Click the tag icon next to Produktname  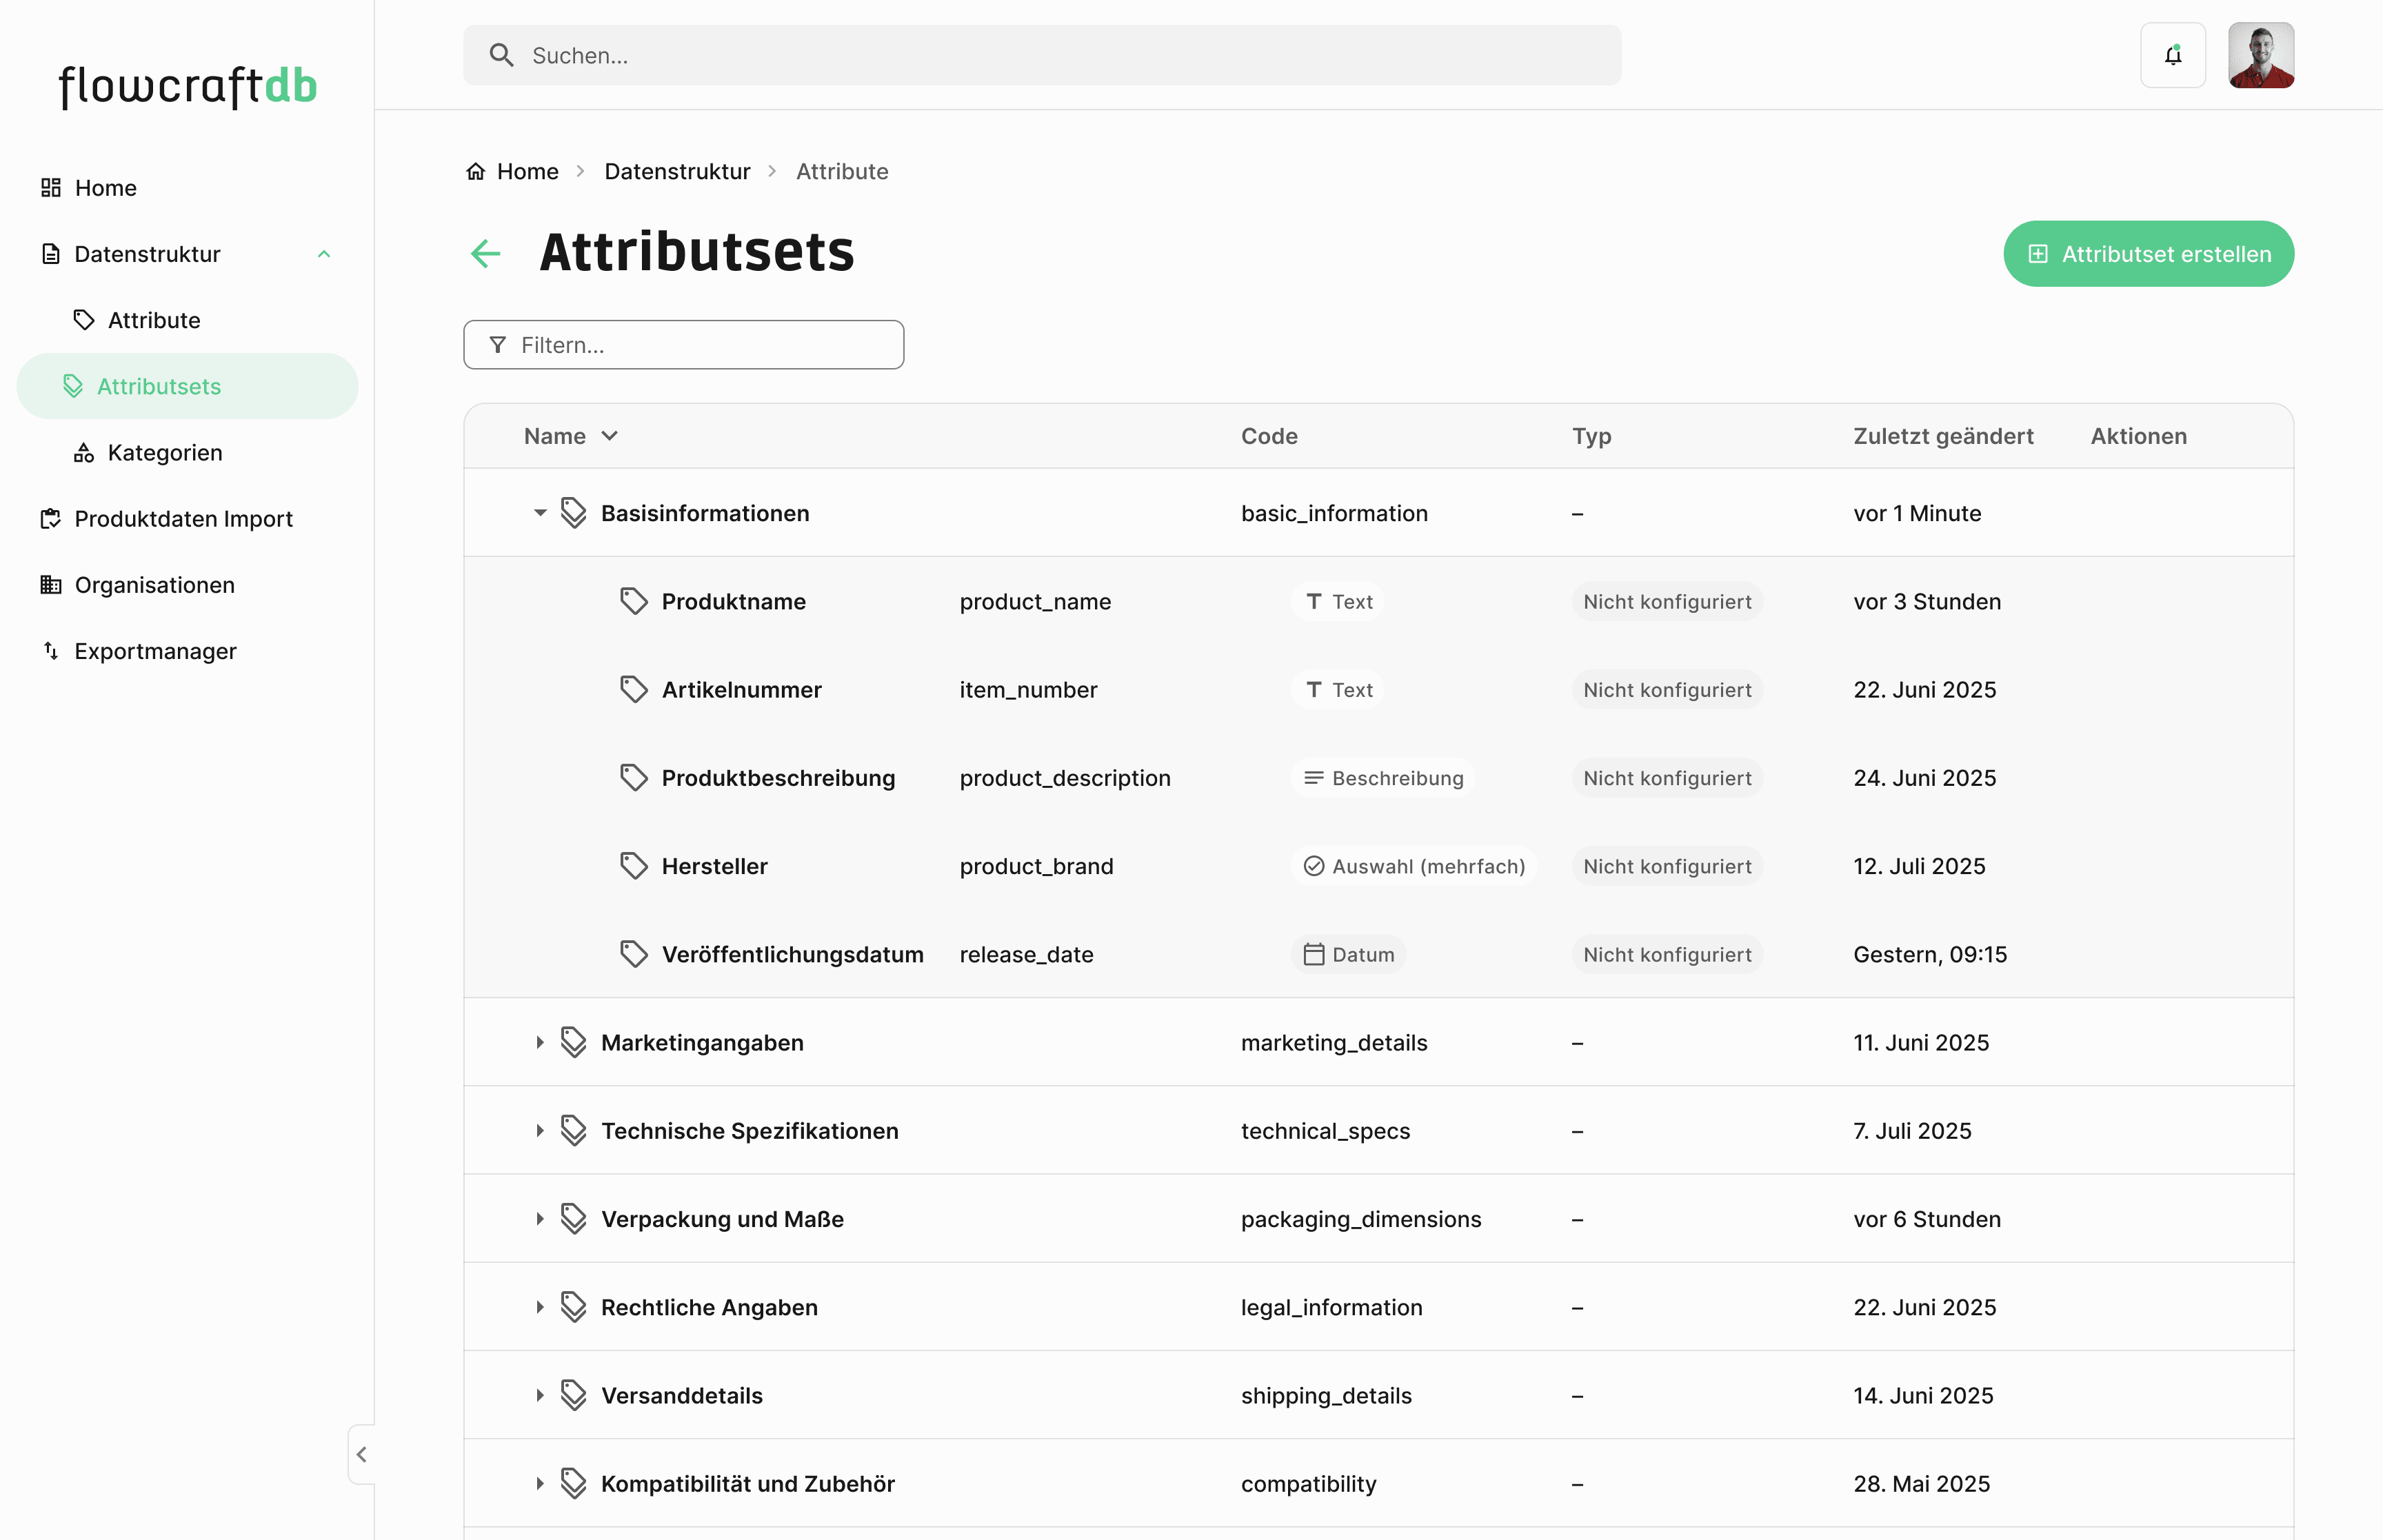coord(634,601)
